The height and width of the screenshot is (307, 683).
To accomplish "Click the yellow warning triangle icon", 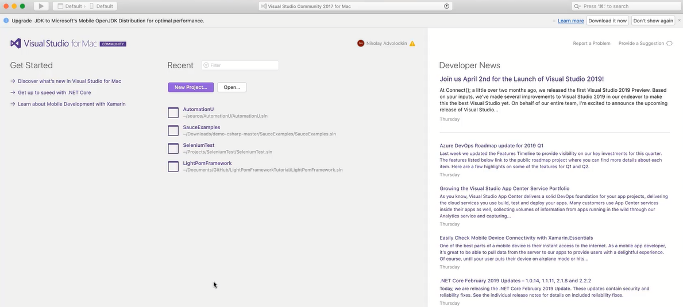I will [x=412, y=44].
